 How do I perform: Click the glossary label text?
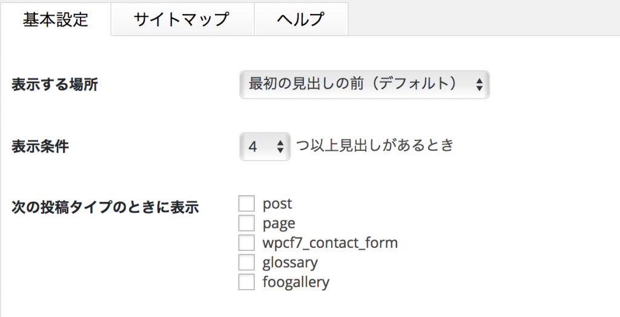point(290,262)
